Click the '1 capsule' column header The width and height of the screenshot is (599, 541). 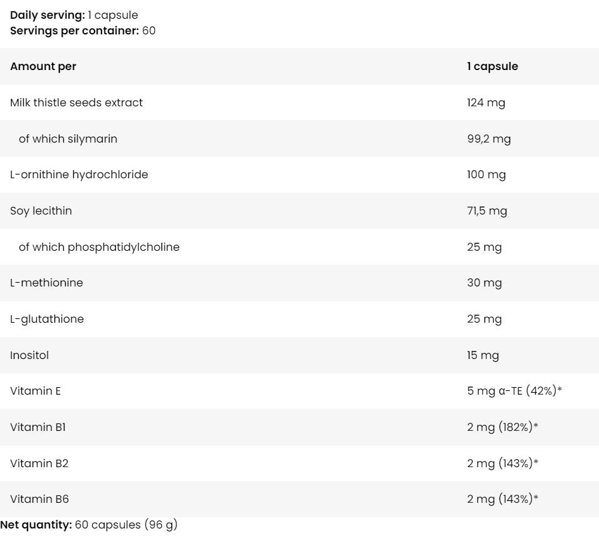point(492,66)
